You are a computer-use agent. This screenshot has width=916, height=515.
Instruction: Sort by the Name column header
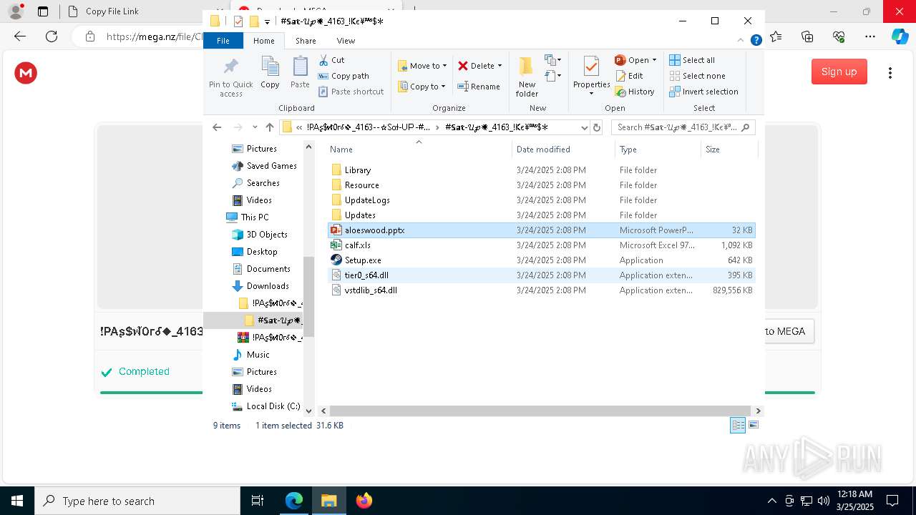pyautogui.click(x=419, y=149)
